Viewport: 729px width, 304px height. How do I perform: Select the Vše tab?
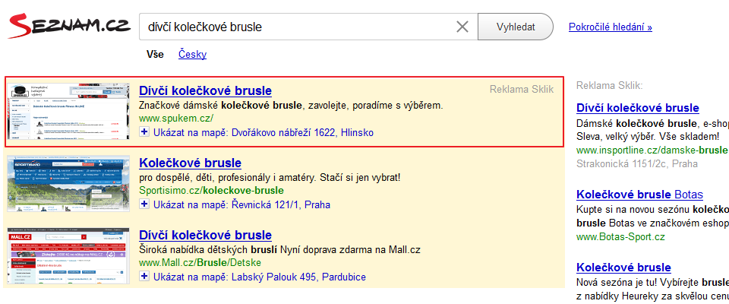click(155, 55)
